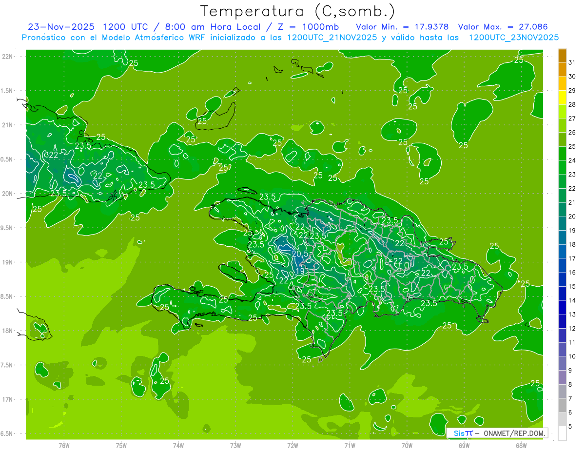Click the "75W" longitude axis label
The image size is (585, 452).
coord(121,445)
